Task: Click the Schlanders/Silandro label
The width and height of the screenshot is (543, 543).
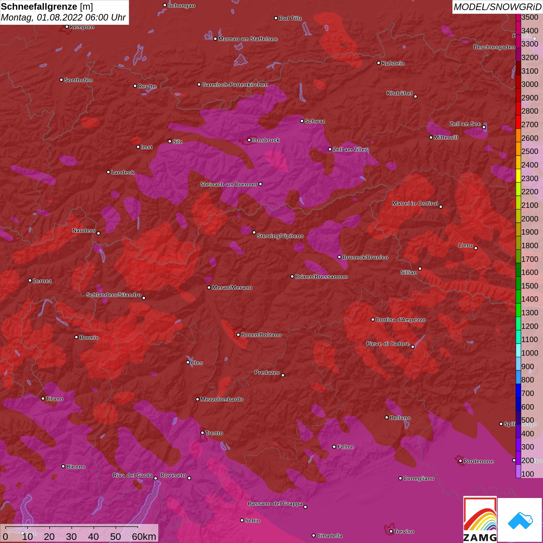Action: click(114, 295)
